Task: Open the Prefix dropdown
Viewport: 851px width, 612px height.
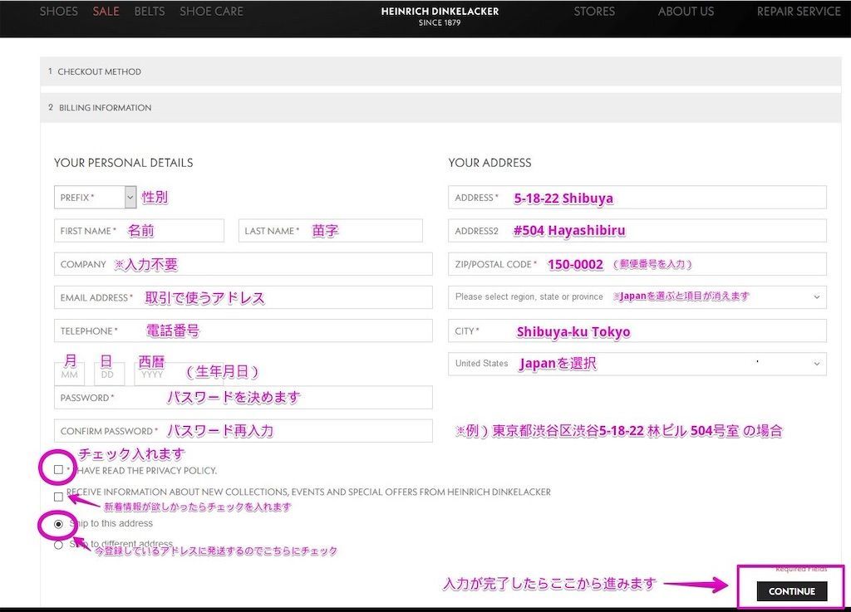Action: [95, 198]
